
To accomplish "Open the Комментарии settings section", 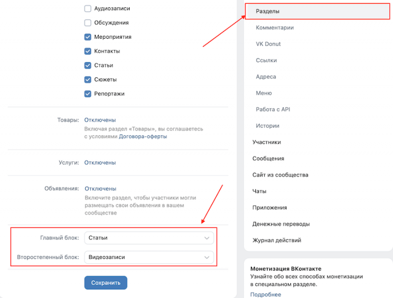I will click(275, 27).
